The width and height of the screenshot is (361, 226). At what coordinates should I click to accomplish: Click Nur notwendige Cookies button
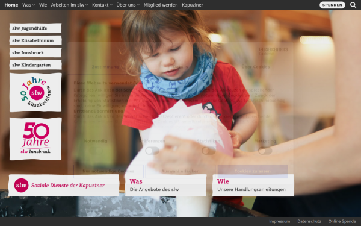point(108,171)
